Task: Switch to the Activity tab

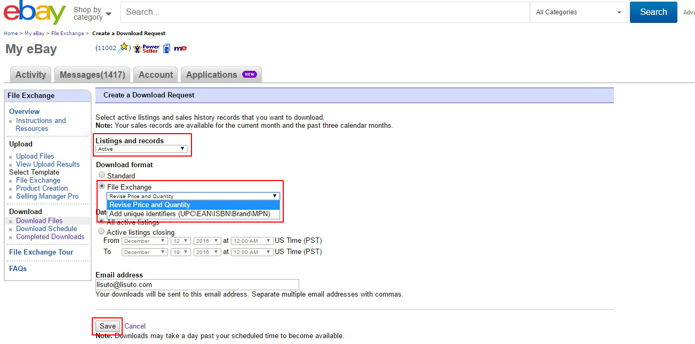Action: click(x=31, y=75)
